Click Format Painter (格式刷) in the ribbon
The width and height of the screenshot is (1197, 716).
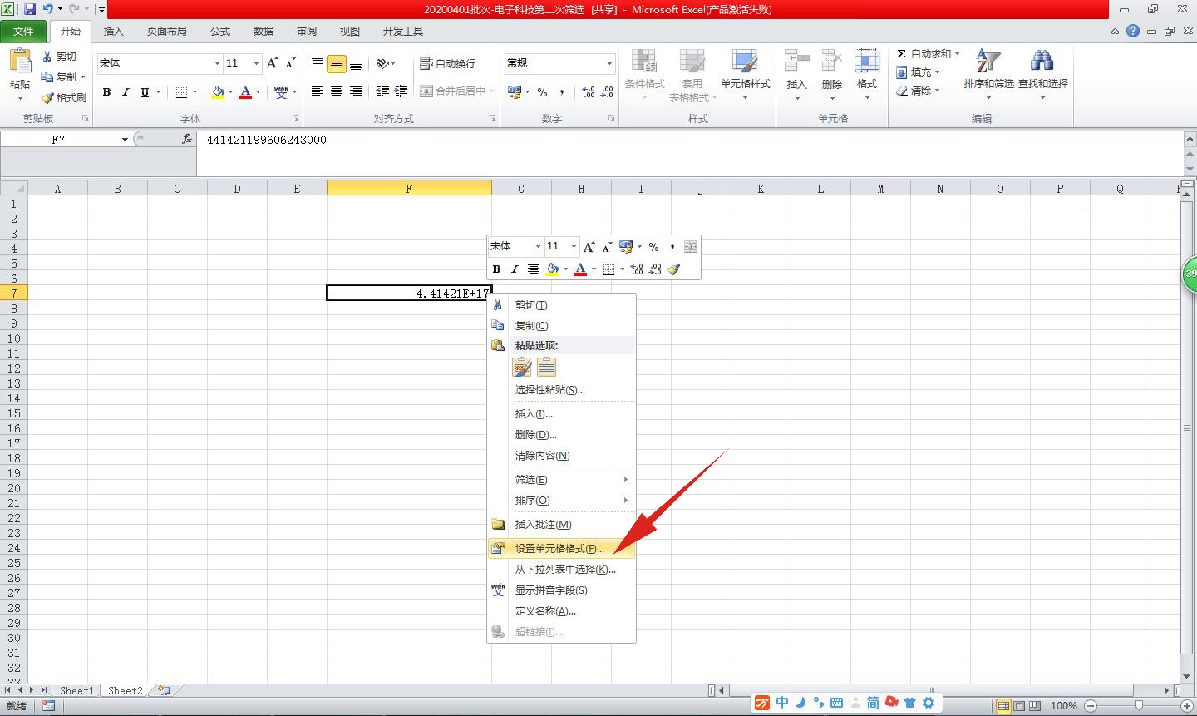pyautogui.click(x=63, y=97)
